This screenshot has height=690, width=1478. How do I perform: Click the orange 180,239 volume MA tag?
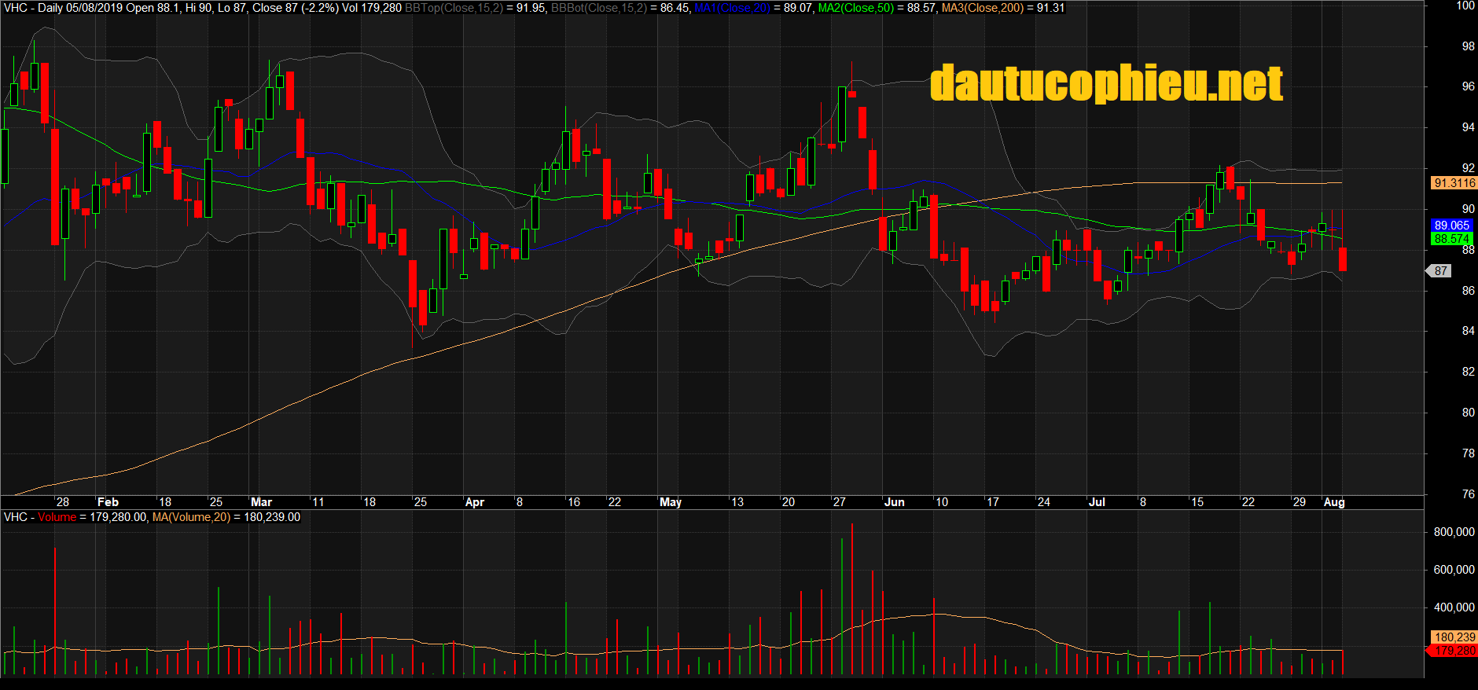[1454, 637]
